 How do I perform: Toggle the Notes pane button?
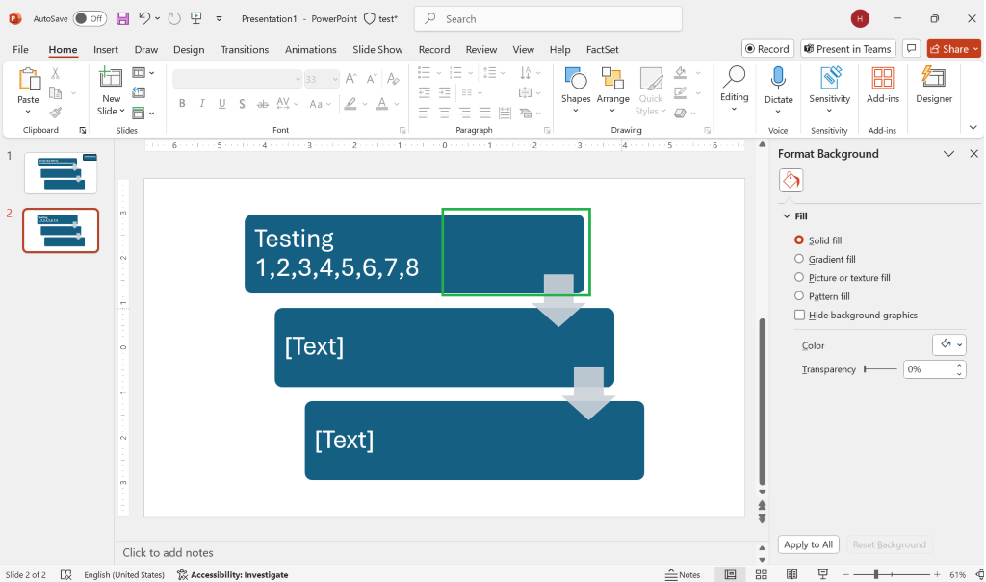(683, 574)
